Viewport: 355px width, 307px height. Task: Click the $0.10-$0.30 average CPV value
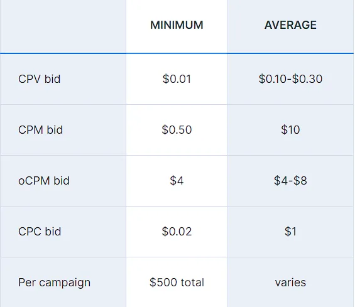290,79
